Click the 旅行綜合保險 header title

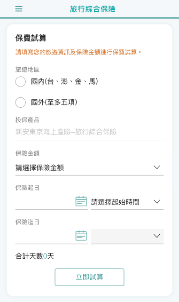coord(93,9)
